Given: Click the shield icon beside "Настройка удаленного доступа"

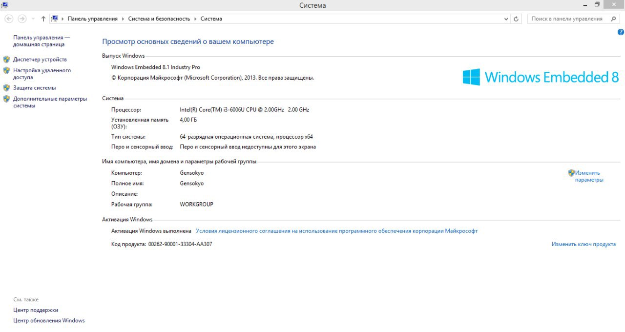Looking at the screenshot, I should click(6, 70).
